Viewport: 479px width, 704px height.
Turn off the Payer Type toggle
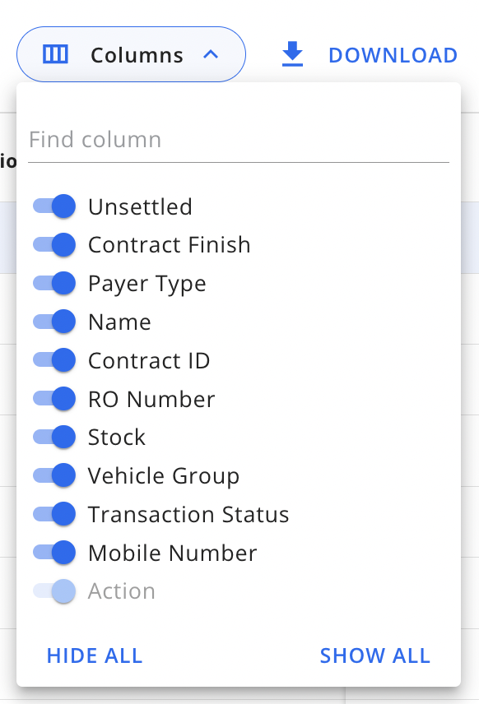pyautogui.click(x=54, y=283)
